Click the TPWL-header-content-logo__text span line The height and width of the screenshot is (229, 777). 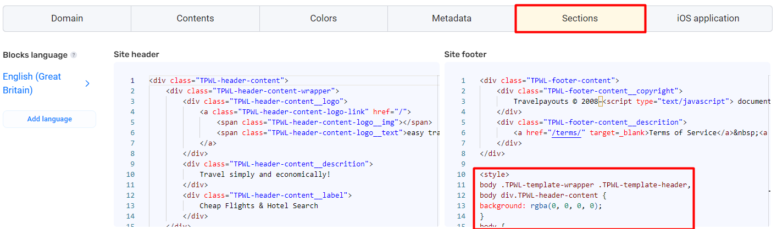[328, 132]
